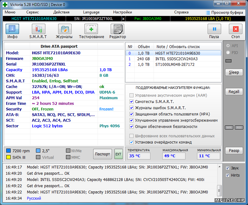The width and height of the screenshot is (248, 205).
Task: Click the Passp button
Action: (x=234, y=151)
